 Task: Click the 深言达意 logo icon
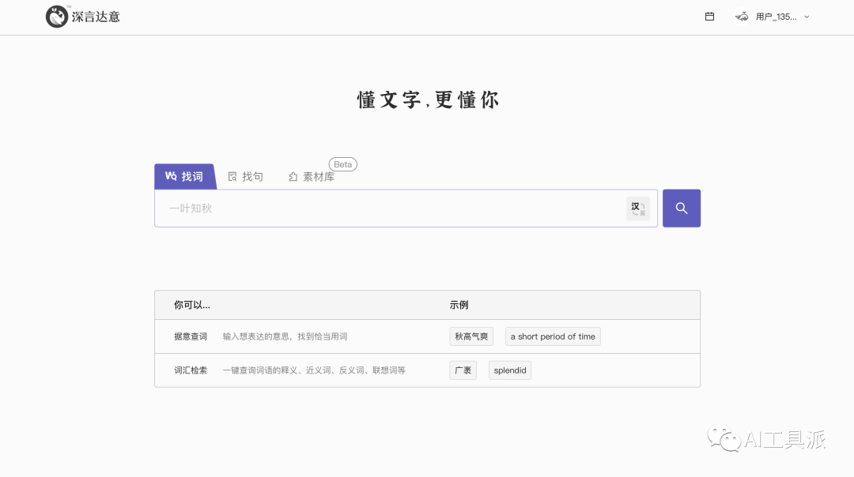[57, 17]
